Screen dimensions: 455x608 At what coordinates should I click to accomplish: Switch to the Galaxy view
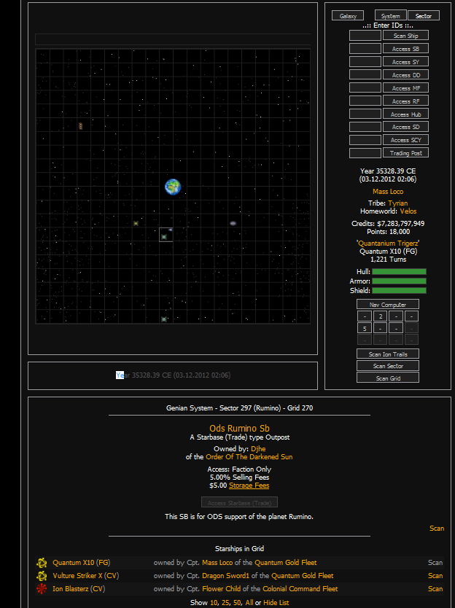(347, 16)
